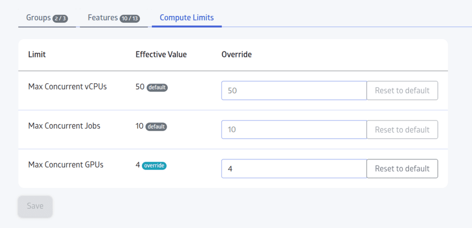Reset Max Concurrent vCPUs to default
The width and height of the screenshot is (472, 228).
[402, 90]
